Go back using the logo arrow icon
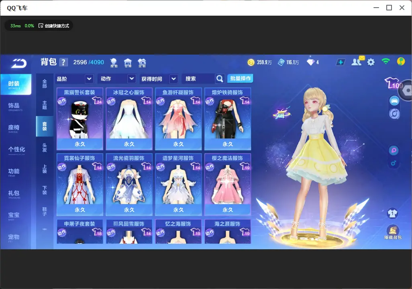 pos(18,63)
